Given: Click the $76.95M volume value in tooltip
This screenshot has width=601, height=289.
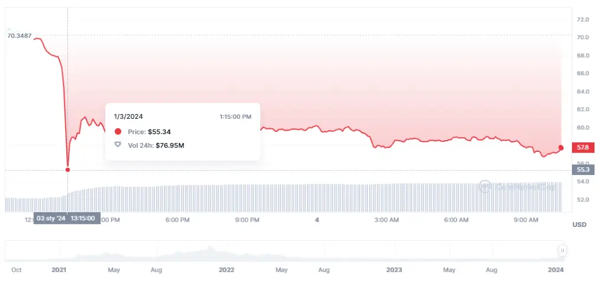Looking at the screenshot, I should coord(170,145).
